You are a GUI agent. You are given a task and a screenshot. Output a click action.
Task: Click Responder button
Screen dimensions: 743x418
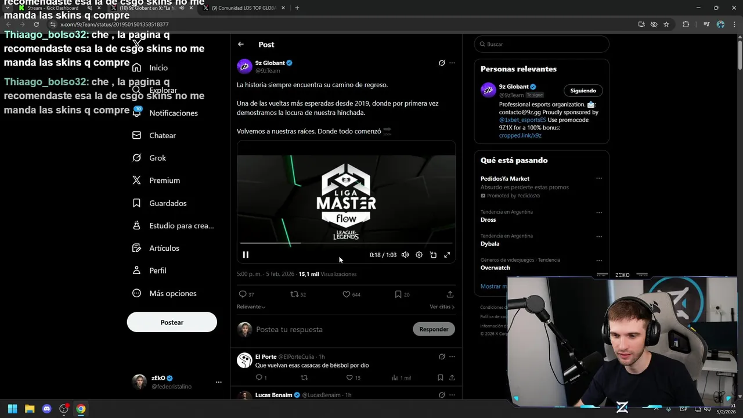434,329
